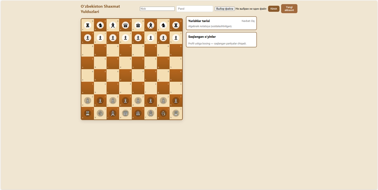Choose the white pawn on d2
Viewport: 378px width, 190px height.
pyautogui.click(x=125, y=101)
